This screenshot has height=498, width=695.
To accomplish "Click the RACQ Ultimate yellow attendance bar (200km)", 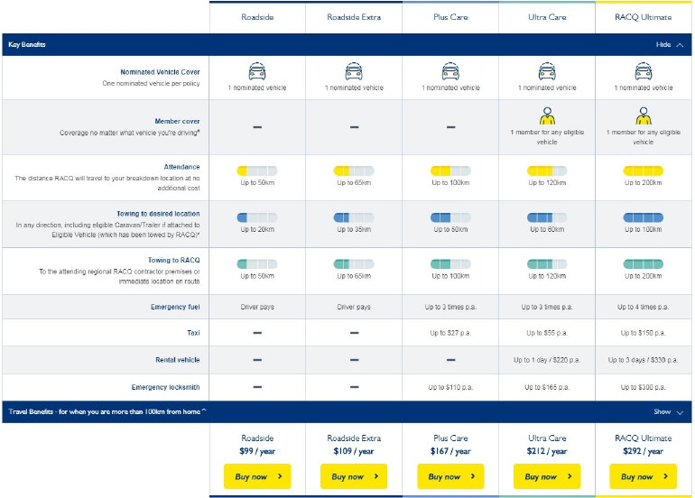I will (644, 171).
